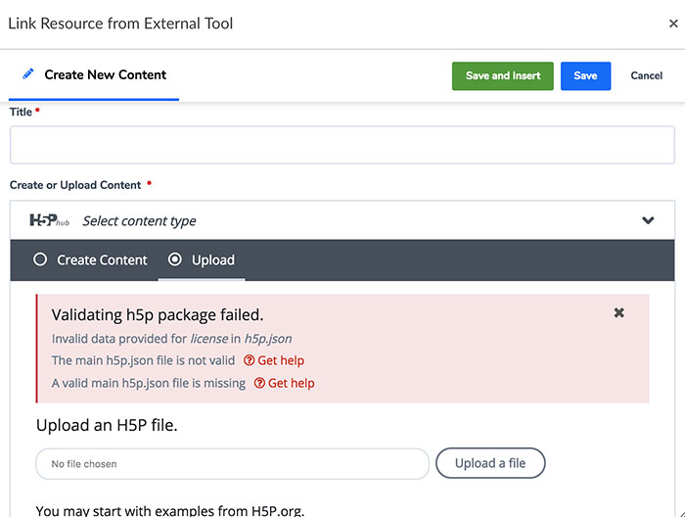Cancel creating new content
685x517 pixels.
pyautogui.click(x=647, y=75)
